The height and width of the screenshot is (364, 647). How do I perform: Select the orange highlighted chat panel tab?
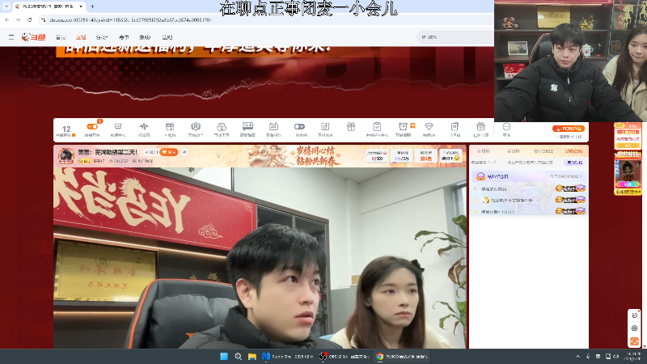pos(574,151)
